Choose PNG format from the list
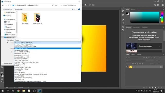Image resolution: width=165 pixels, height=93 pixels. [x=48, y=73]
